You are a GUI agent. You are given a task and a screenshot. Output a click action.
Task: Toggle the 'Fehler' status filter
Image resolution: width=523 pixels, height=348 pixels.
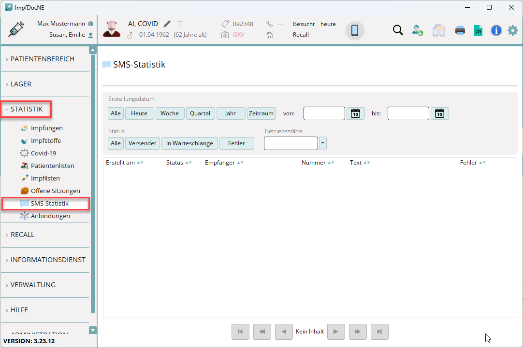(x=236, y=143)
